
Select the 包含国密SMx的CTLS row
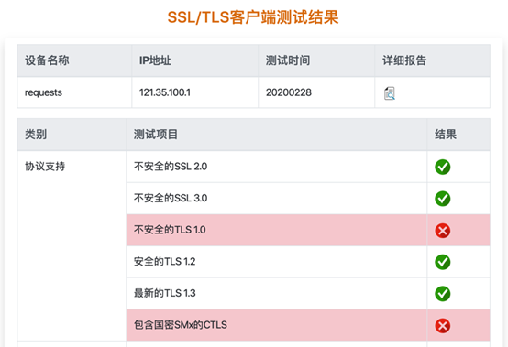click(308, 325)
